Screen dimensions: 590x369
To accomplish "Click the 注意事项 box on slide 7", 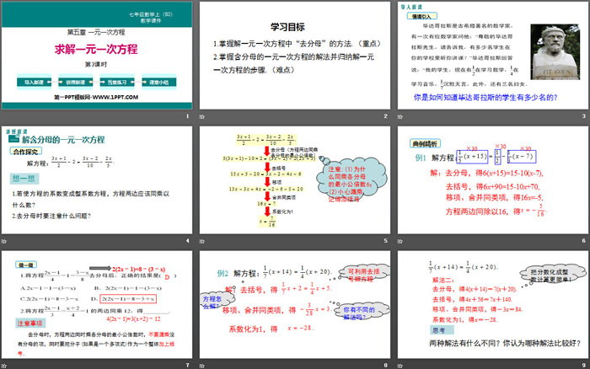I will [29, 324].
